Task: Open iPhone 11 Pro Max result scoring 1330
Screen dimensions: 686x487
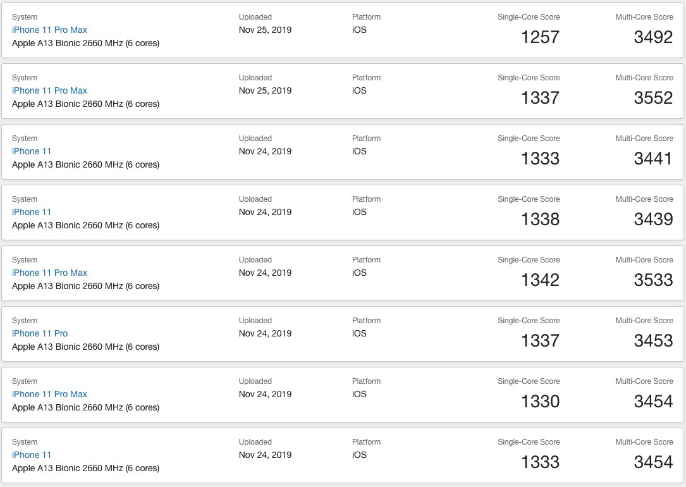Action: coord(49,394)
